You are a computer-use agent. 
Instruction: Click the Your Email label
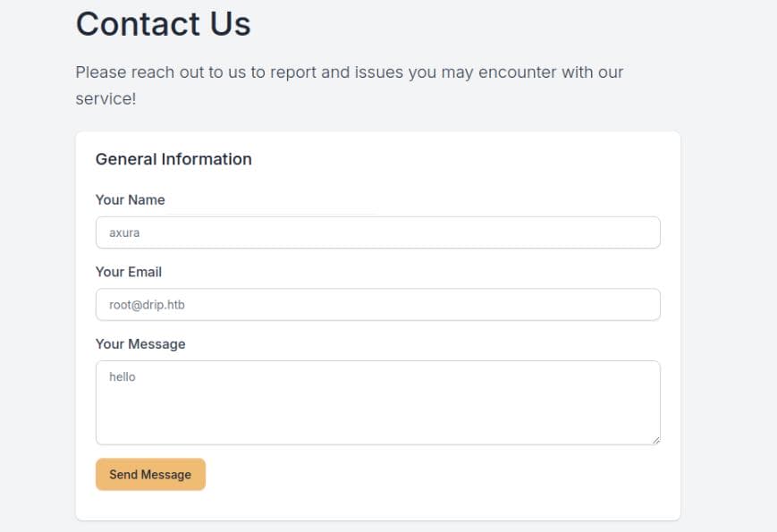coord(129,272)
